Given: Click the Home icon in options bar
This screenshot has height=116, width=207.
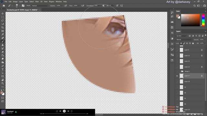Looking at the screenshot, I should click(4, 6).
